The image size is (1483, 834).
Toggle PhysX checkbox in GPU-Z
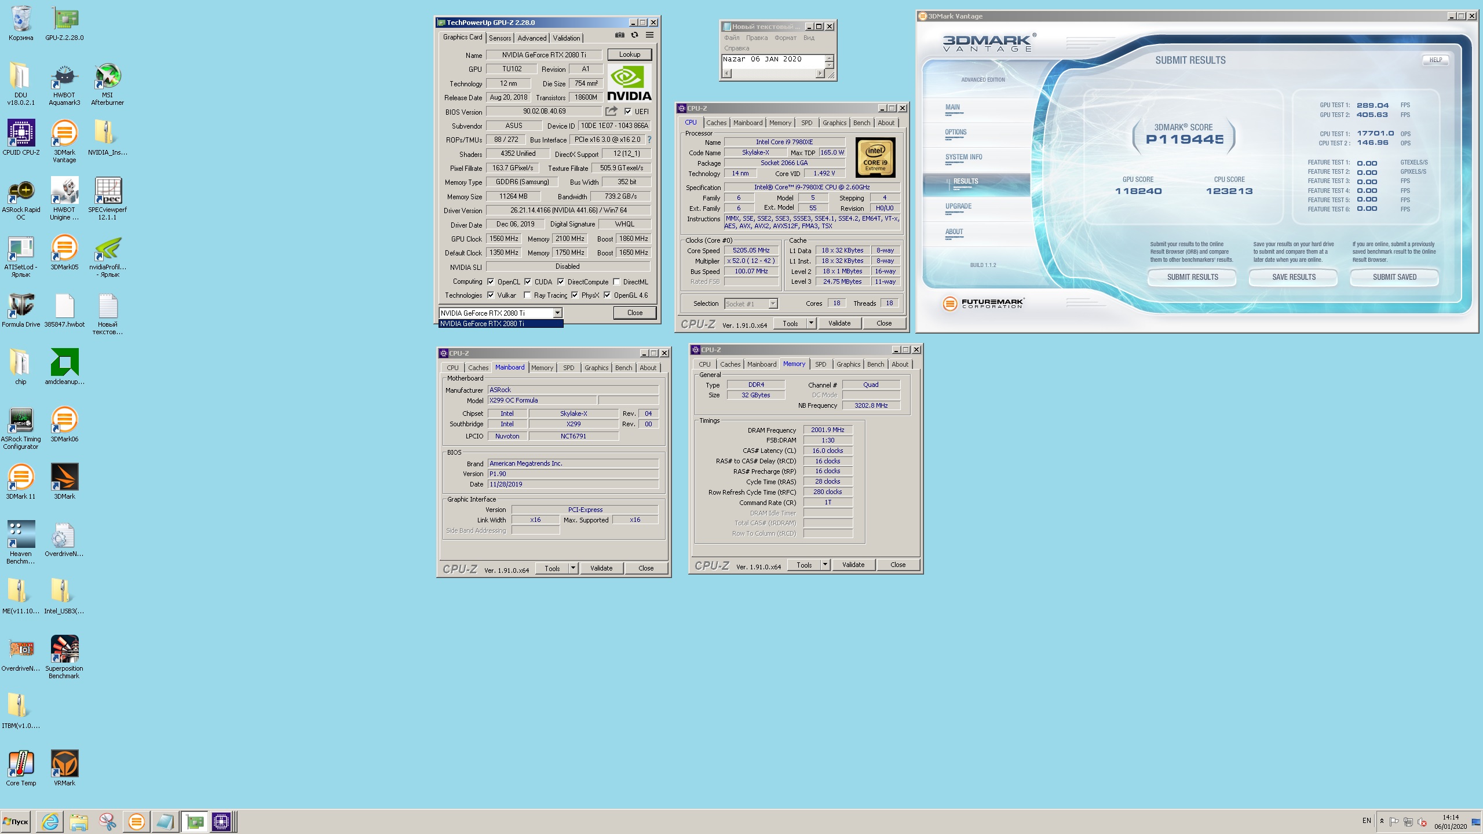[x=575, y=295]
